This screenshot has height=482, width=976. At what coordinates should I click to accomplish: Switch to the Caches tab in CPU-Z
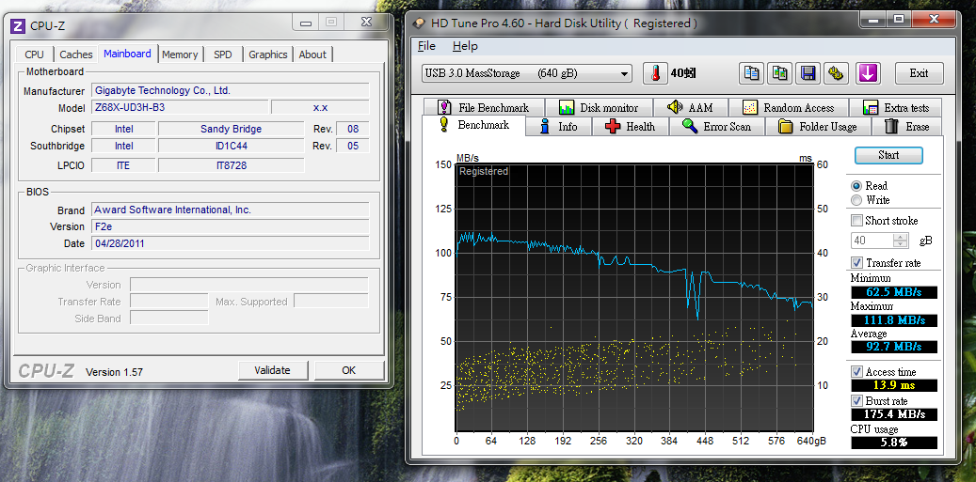76,54
